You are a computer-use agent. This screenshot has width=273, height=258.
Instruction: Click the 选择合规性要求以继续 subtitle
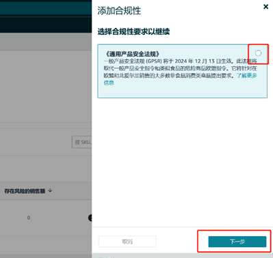pos(133,31)
